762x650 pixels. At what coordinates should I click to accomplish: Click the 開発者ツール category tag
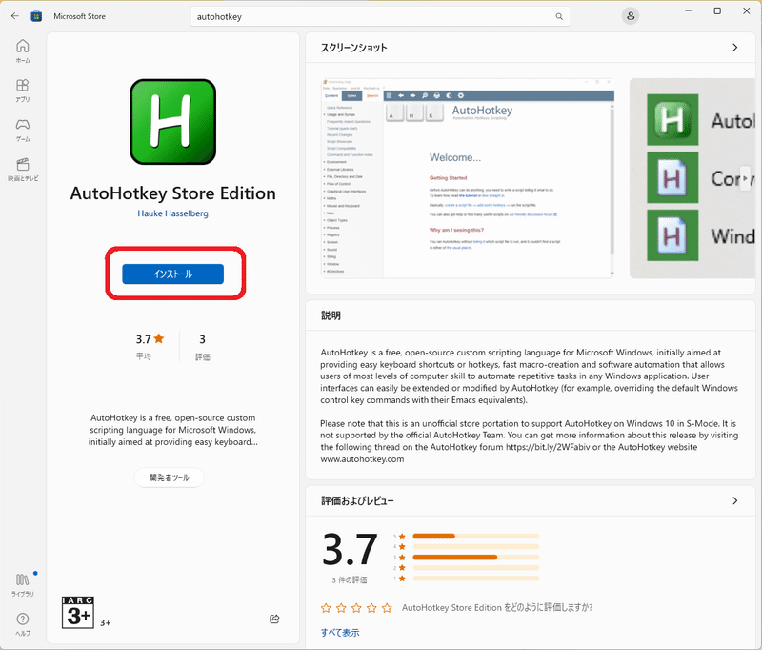point(170,477)
